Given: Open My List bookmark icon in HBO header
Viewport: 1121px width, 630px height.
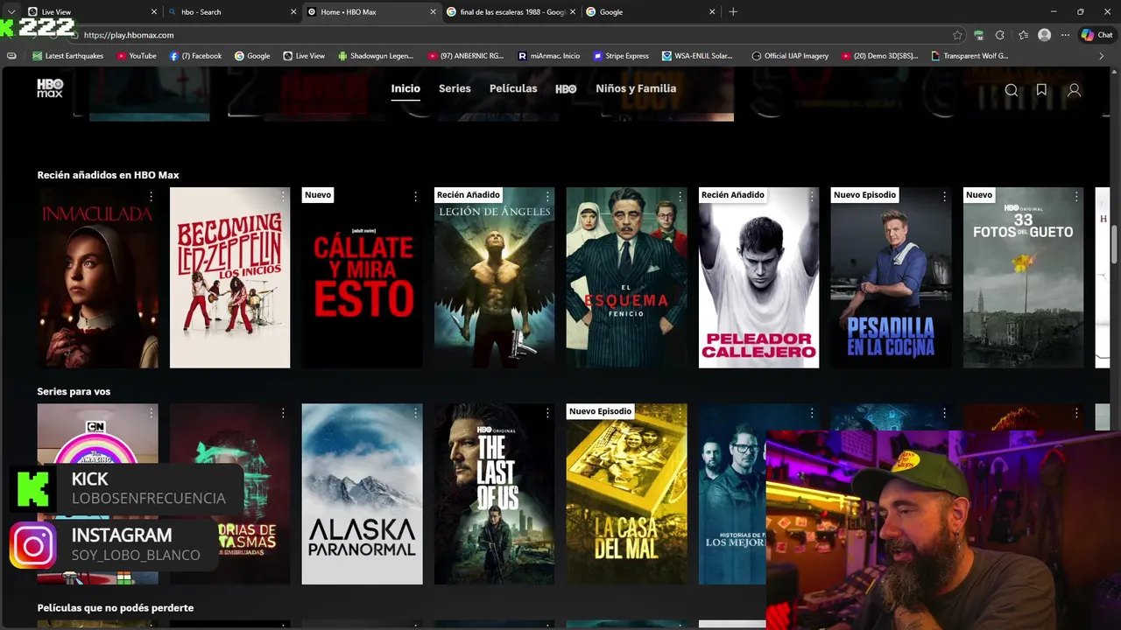Looking at the screenshot, I should point(1041,90).
